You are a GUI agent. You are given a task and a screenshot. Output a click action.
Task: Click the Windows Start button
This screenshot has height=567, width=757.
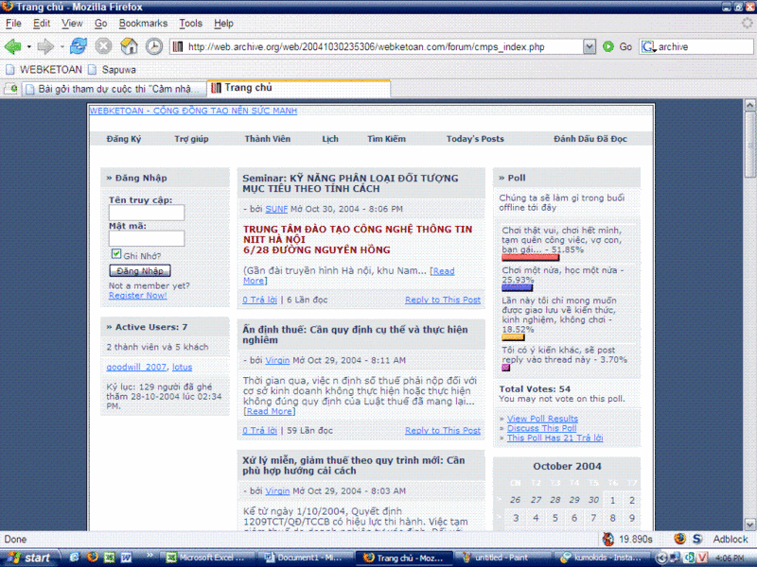click(x=28, y=558)
